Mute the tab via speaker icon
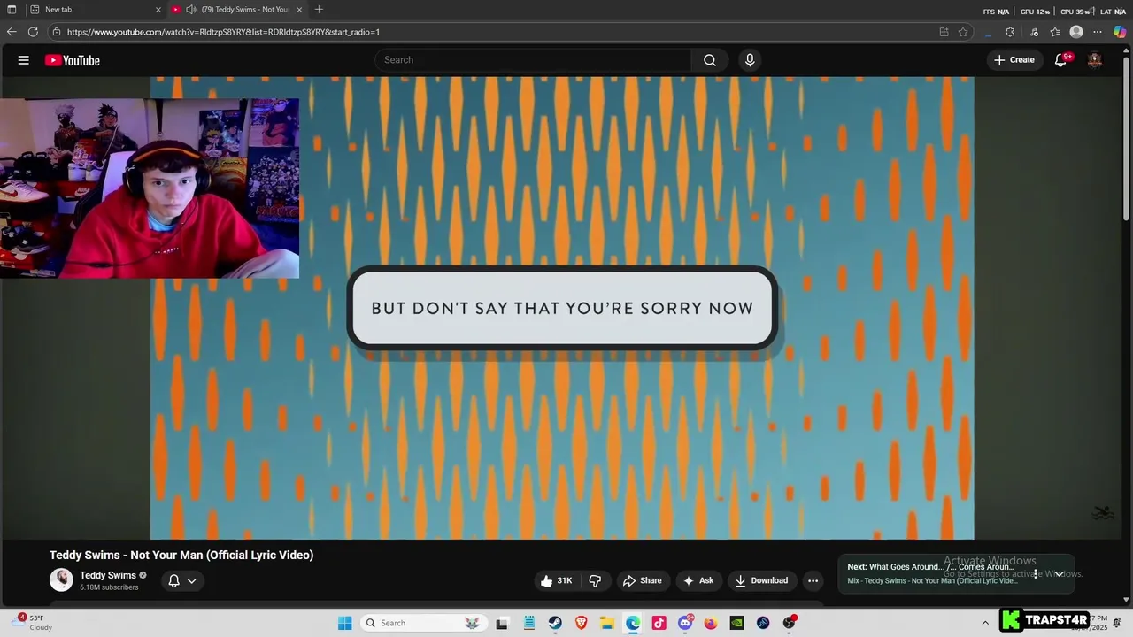The width and height of the screenshot is (1133, 637). 190,9
